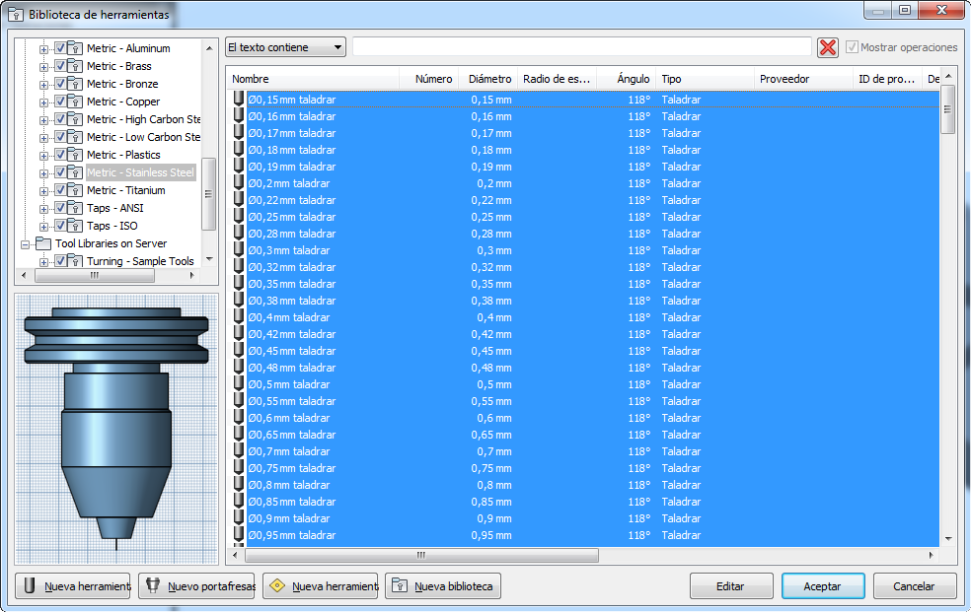Click the library icon beside Metric - Bronze
This screenshot has height=612, width=971.
coord(75,84)
